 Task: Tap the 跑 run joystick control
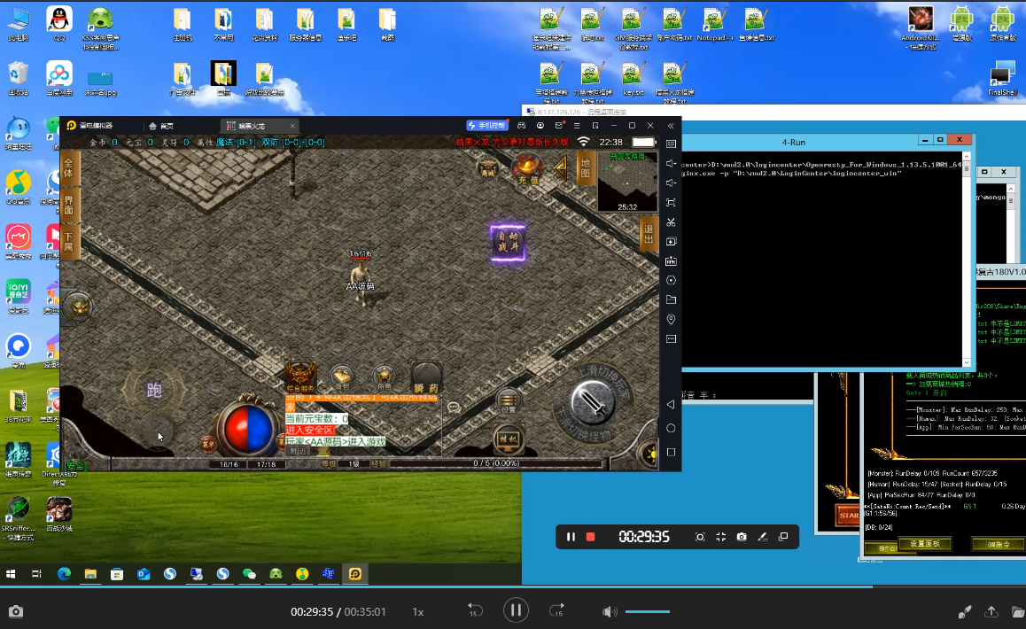[154, 391]
